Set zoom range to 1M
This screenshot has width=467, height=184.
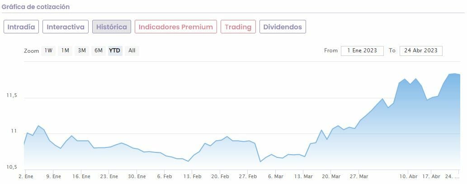(65, 51)
